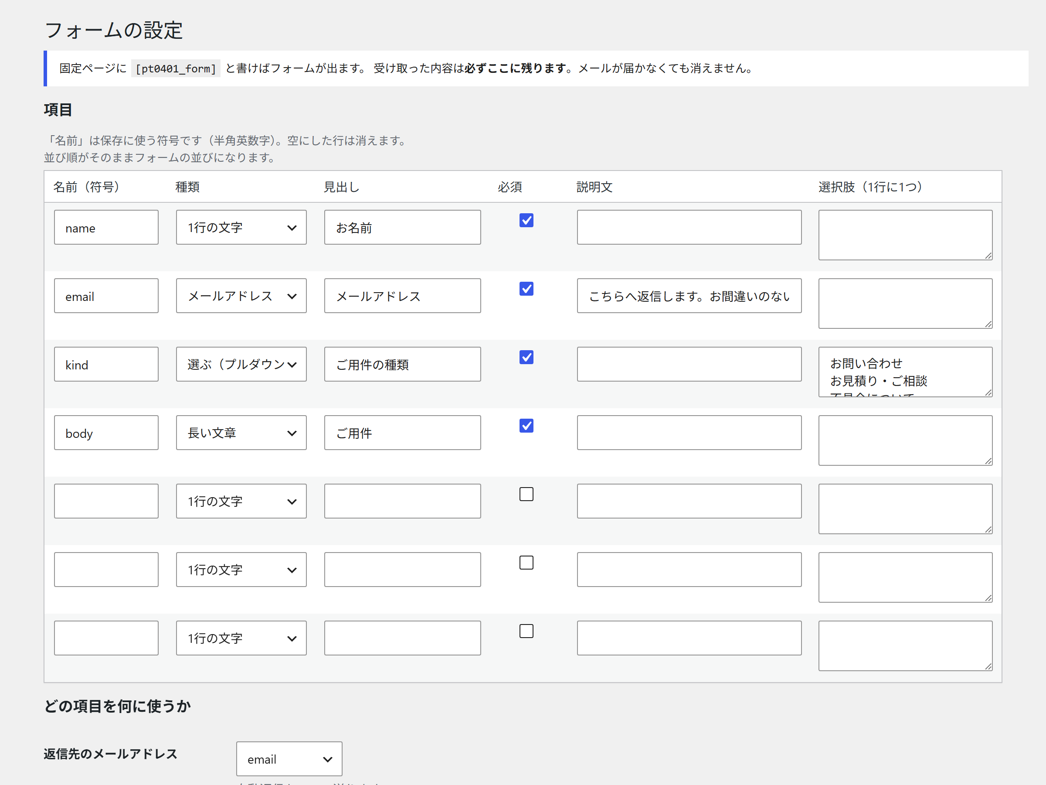The image size is (1046, 785).
Task: Click the お名前 heading input field
Action: tap(402, 228)
